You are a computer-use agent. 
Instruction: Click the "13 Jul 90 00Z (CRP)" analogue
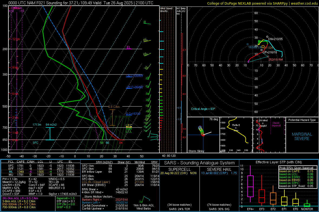[215, 173]
